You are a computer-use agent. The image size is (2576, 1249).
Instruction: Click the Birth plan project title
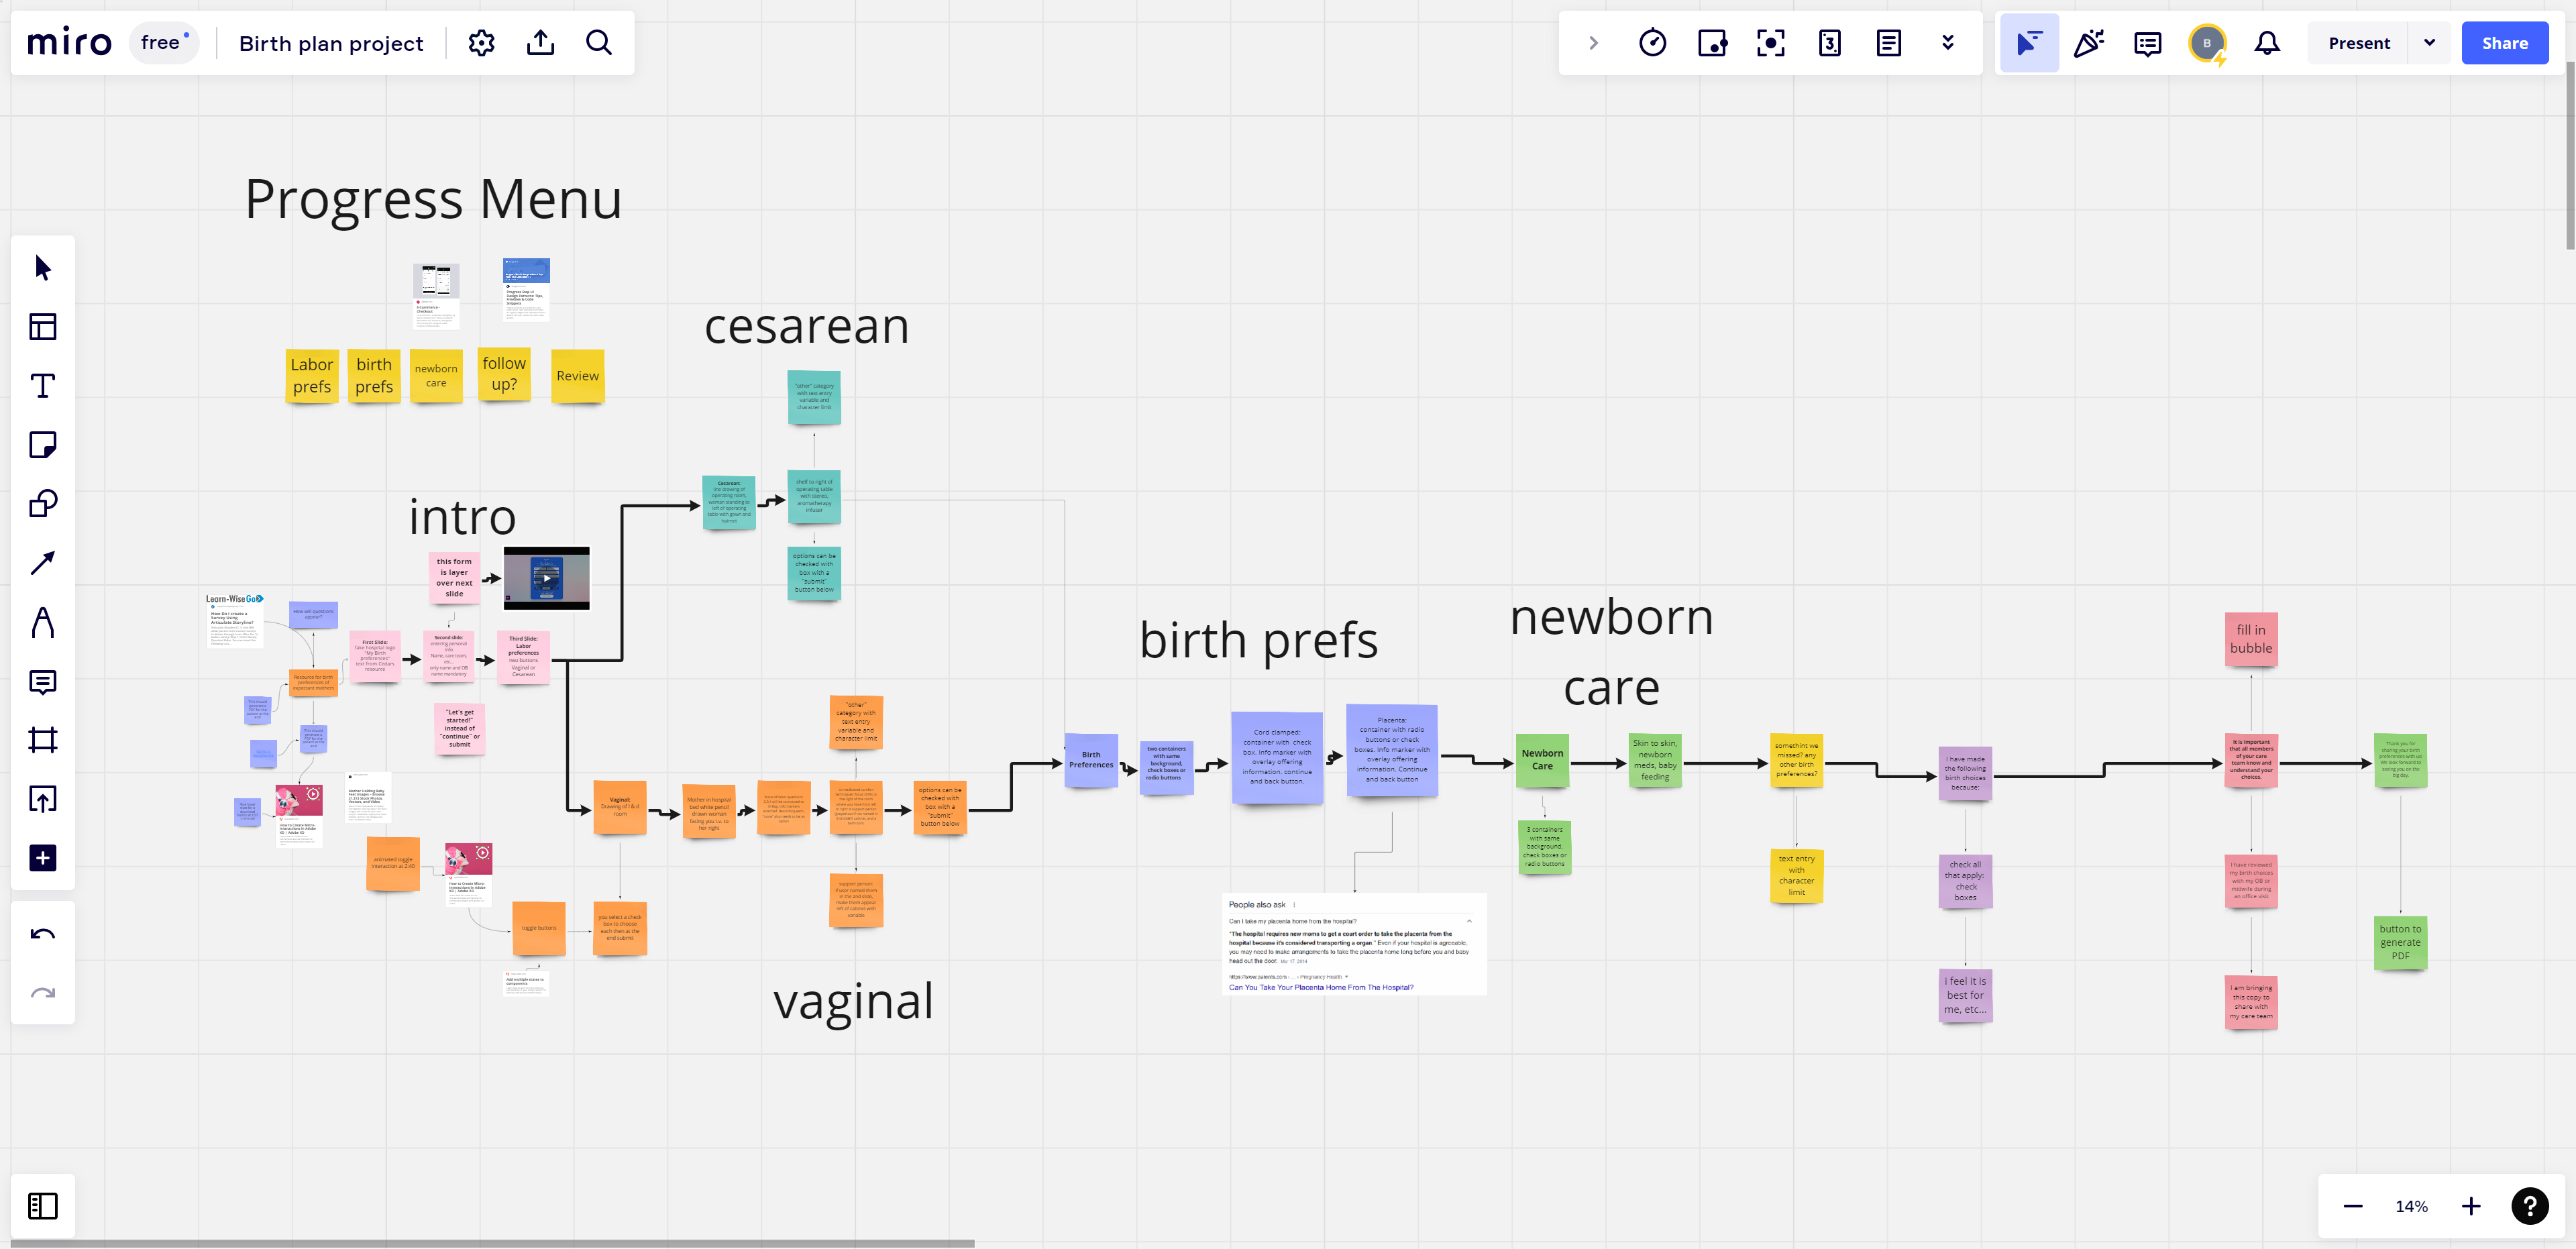[331, 43]
